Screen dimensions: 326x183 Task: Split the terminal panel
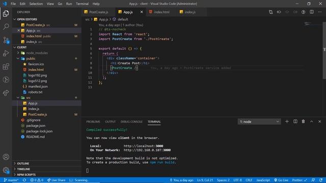[295, 121]
